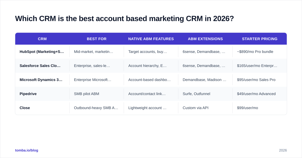The height and width of the screenshot is (158, 302).
Task: Select the Pipedrive CRM cell
Action: (x=42, y=94)
